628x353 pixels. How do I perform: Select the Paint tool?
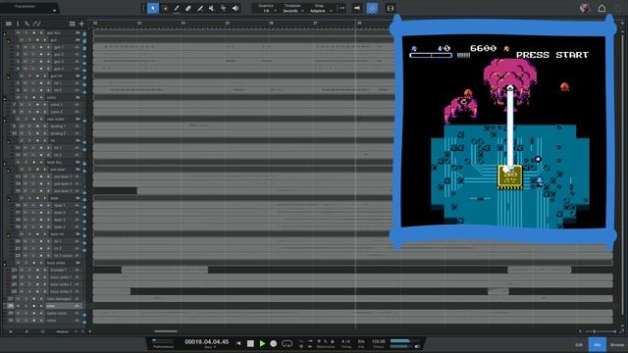200,9
